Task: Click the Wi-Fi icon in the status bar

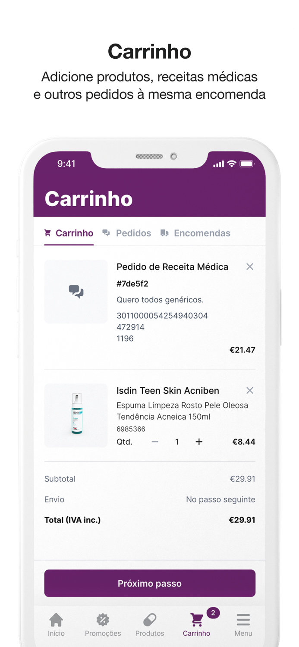Action: coord(231,164)
